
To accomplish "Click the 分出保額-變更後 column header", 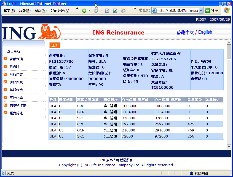I will pyautogui.click(x=170, y=100).
